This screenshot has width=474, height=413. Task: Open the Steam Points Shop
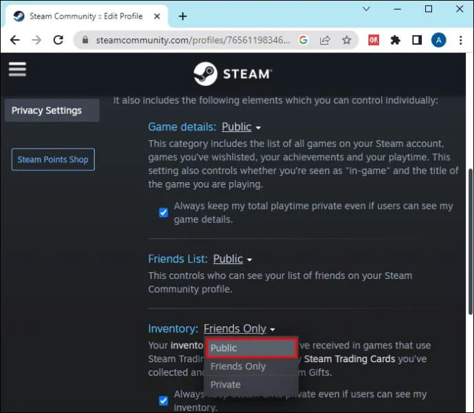point(53,159)
